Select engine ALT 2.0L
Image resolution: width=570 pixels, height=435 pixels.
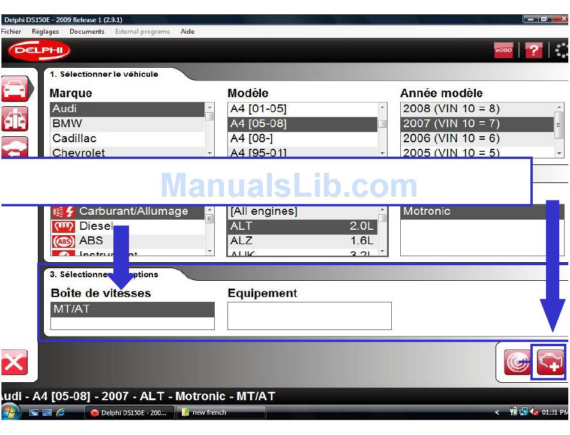pos(302,226)
